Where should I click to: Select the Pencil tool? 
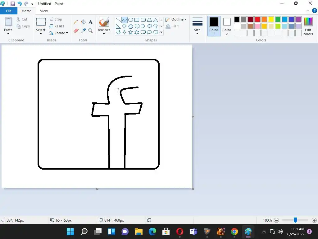point(76,22)
